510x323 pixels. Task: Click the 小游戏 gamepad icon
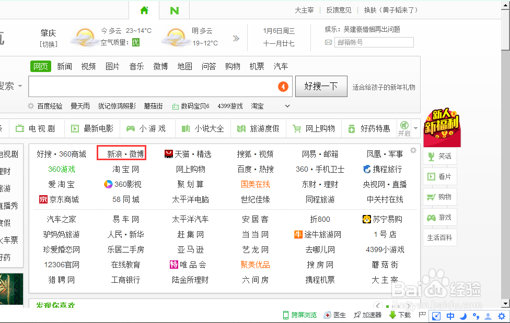point(131,129)
